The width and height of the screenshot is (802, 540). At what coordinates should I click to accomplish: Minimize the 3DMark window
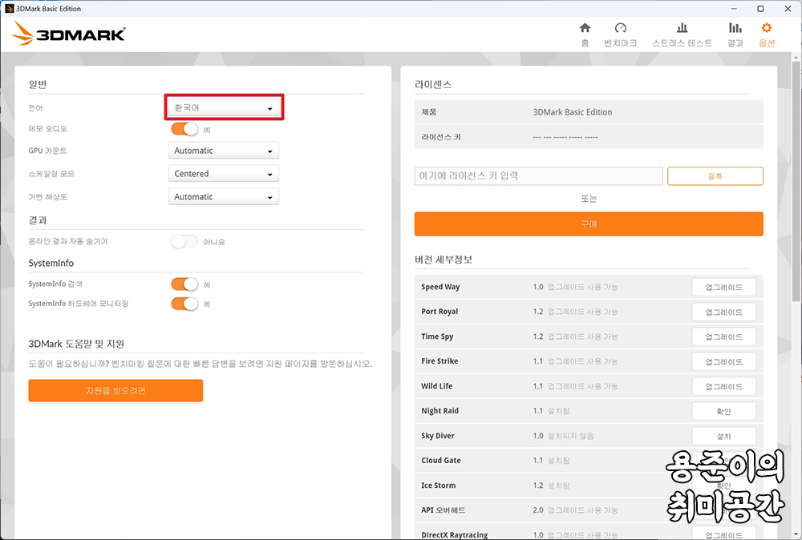click(734, 9)
